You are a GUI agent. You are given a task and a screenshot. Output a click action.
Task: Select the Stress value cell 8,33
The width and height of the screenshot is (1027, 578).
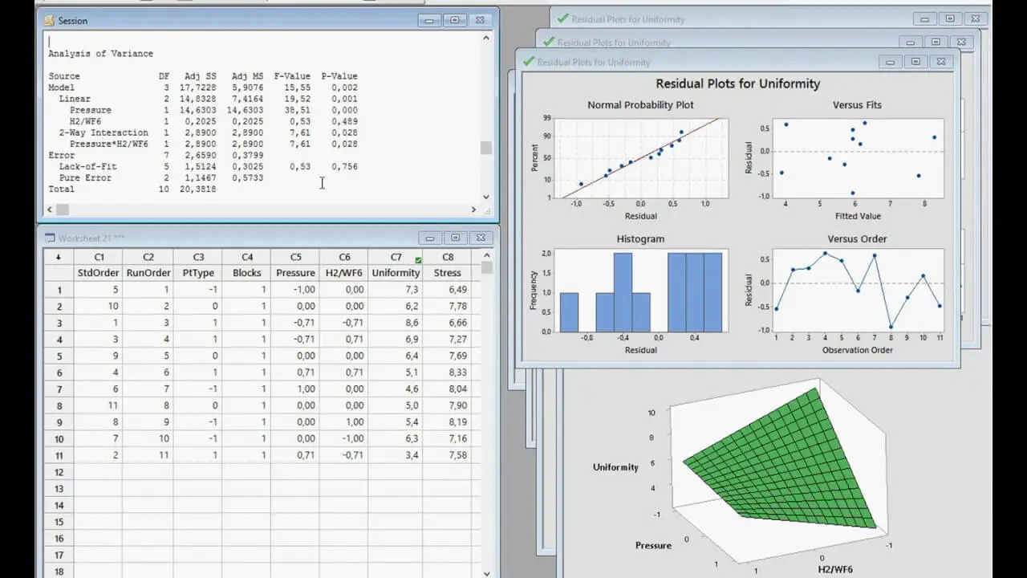(x=447, y=372)
